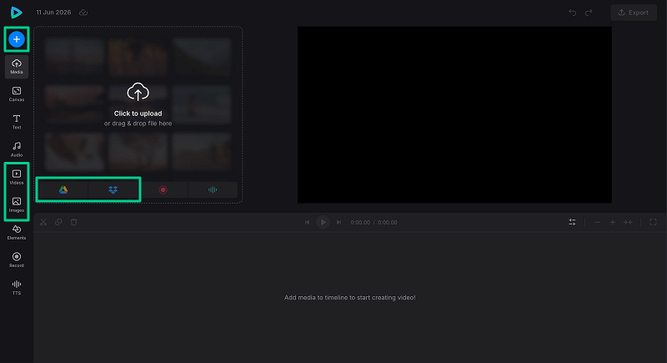Screen dimensions: 667x363
Task: Open the Audio panel in sidebar
Action: 17,149
